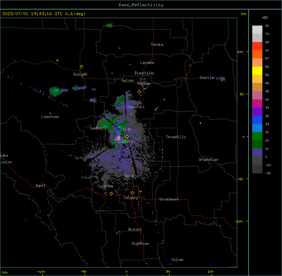Click the Okotoks town label
The width and height of the screenshot is (282, 276).
pos(135,229)
